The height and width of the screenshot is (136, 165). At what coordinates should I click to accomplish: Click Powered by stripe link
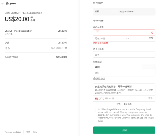(x=13, y=132)
